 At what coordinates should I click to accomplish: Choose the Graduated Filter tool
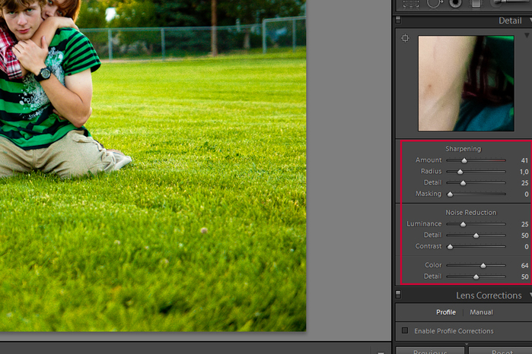(476, 3)
